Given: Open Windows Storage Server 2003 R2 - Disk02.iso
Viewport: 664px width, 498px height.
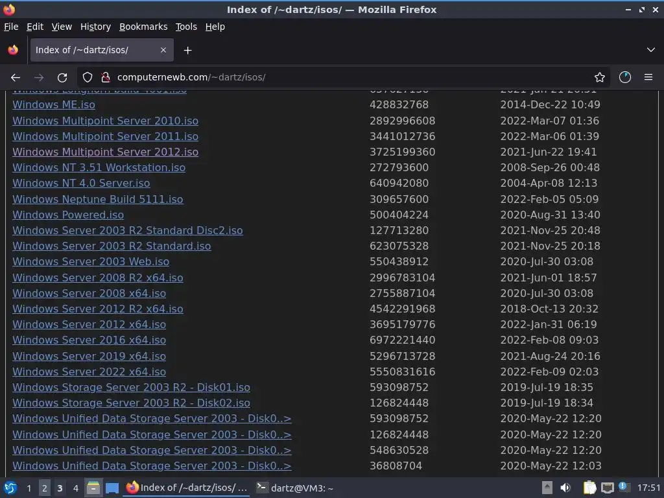Looking at the screenshot, I should tap(131, 403).
